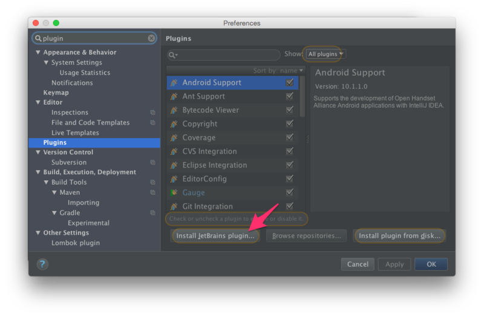Uncheck the Ant Support plugin
The width and height of the screenshot is (484, 317).
point(290,96)
